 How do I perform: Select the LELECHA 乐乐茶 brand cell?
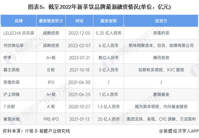pos(19,33)
